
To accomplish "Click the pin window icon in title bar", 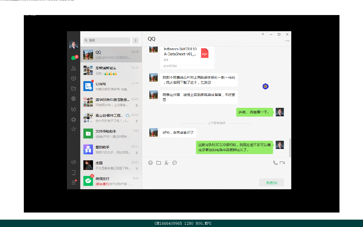I will tap(263, 34).
